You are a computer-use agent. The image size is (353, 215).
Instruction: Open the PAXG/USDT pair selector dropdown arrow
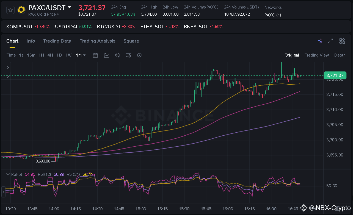[70, 7]
